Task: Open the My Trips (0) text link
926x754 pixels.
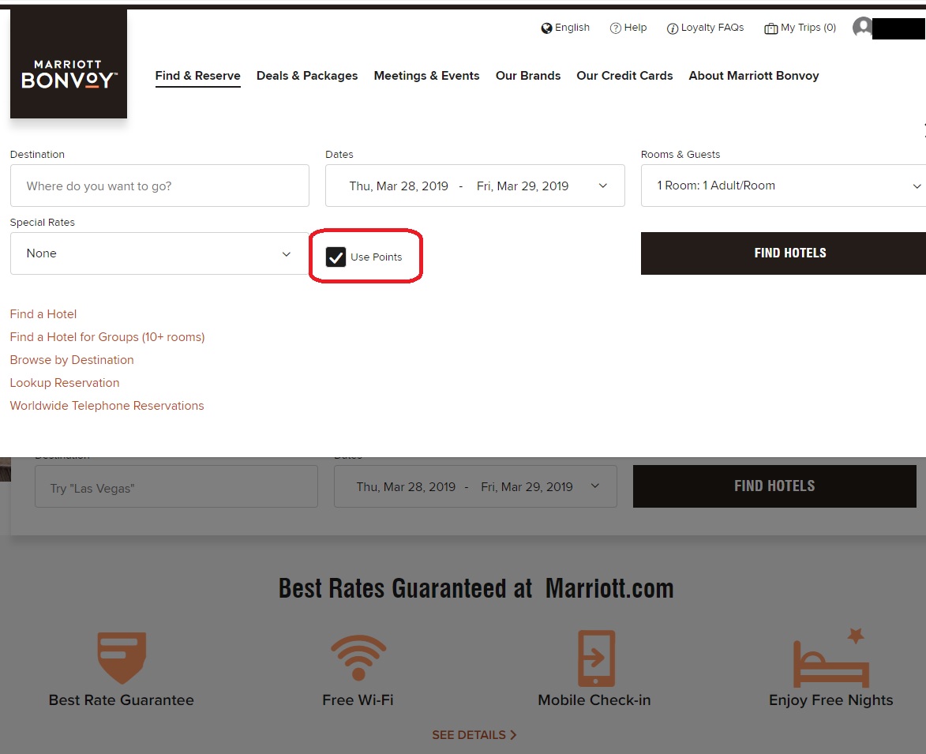Action: click(x=808, y=28)
